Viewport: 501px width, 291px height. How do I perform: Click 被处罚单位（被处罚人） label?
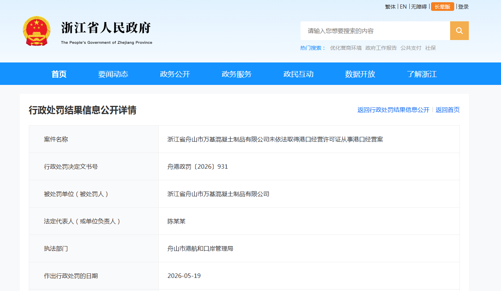coord(76,194)
